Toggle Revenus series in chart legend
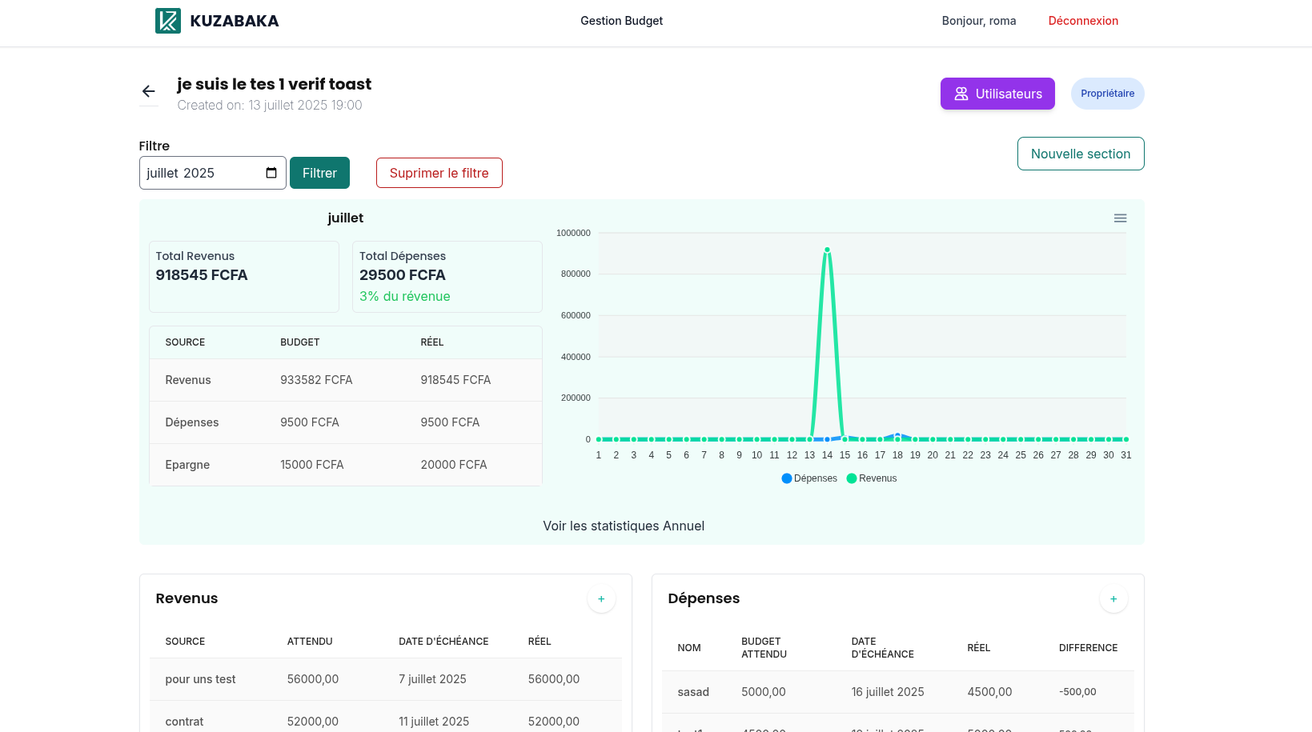Image resolution: width=1312 pixels, height=732 pixels. [872, 478]
